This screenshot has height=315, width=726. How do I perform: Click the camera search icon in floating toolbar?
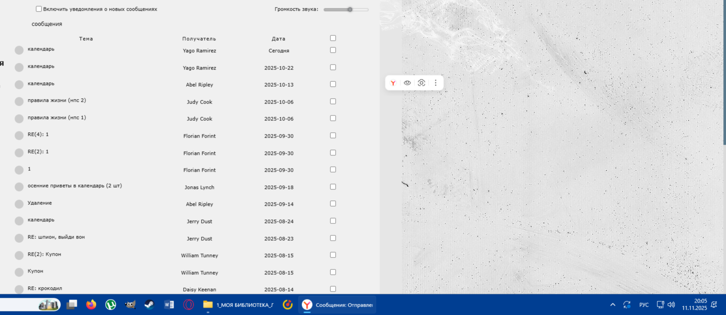(x=421, y=83)
